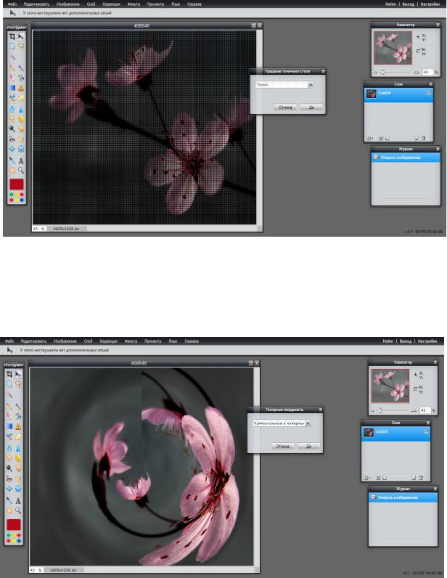Open the Коррекция menu in the lower menu bar
Screen dimensions: 447x578
pyautogui.click(x=108, y=340)
